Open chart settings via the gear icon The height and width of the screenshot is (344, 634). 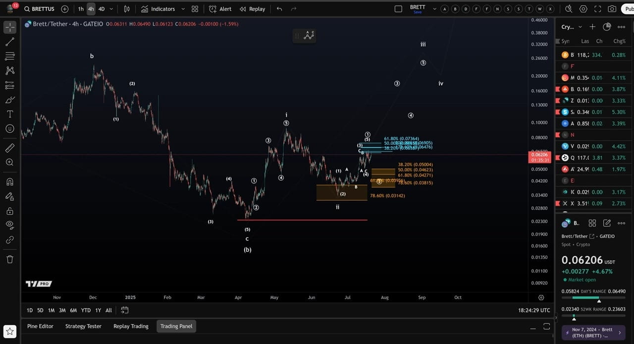pos(583,9)
